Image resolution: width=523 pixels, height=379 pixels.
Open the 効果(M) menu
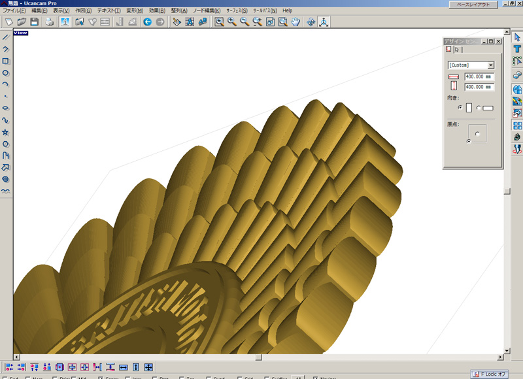pyautogui.click(x=156, y=11)
